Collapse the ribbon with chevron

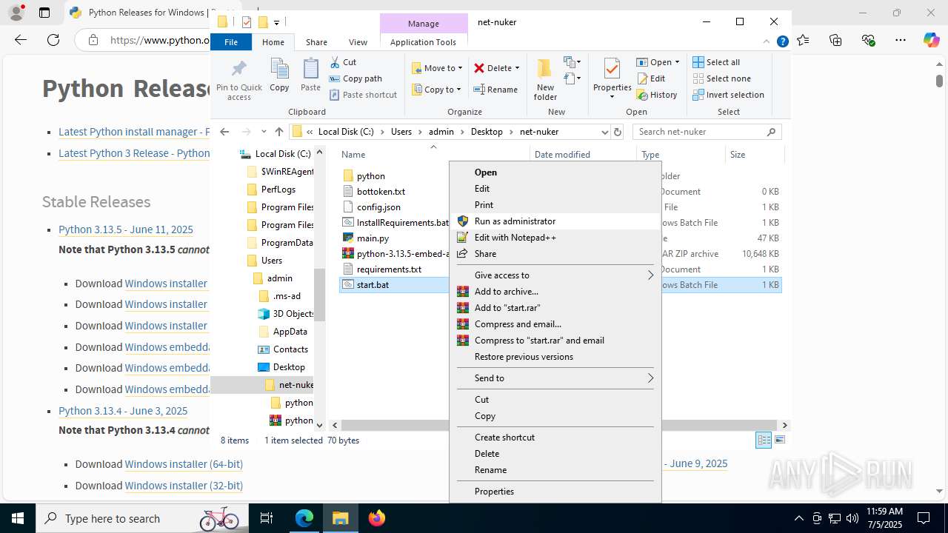pyautogui.click(x=768, y=42)
